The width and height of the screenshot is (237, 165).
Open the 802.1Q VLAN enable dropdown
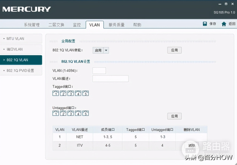click(x=106, y=50)
